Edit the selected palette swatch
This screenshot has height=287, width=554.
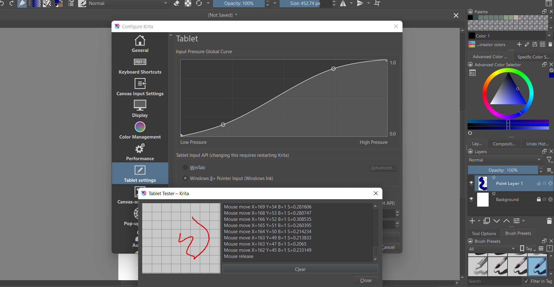click(527, 45)
